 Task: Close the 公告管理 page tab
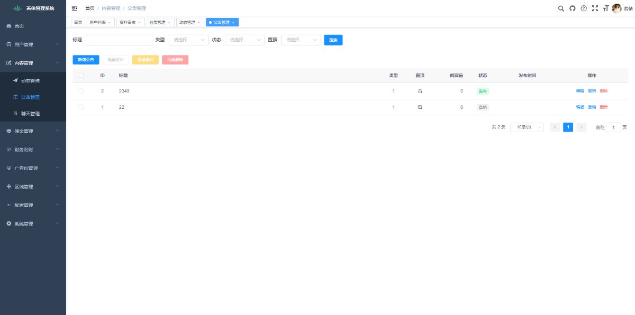point(233,23)
